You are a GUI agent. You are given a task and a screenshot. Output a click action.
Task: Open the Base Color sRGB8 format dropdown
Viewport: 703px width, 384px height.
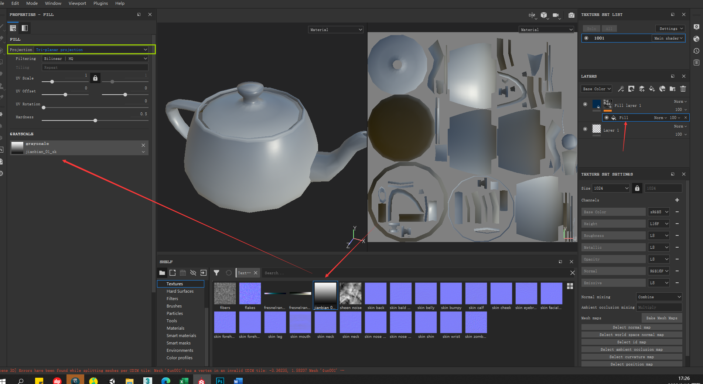659,212
